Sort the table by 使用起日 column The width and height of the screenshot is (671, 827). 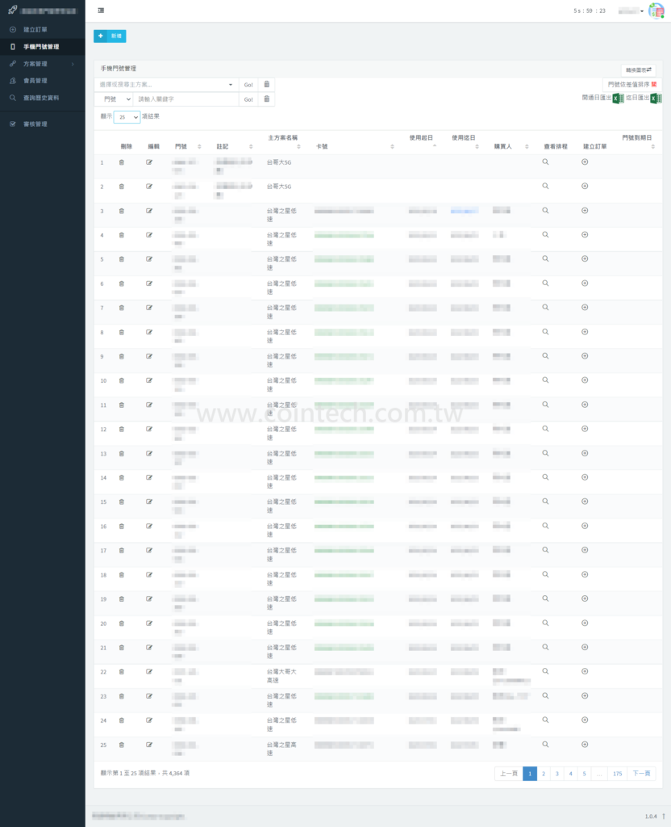[x=422, y=141]
